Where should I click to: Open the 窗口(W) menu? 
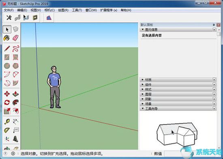pos(91,10)
